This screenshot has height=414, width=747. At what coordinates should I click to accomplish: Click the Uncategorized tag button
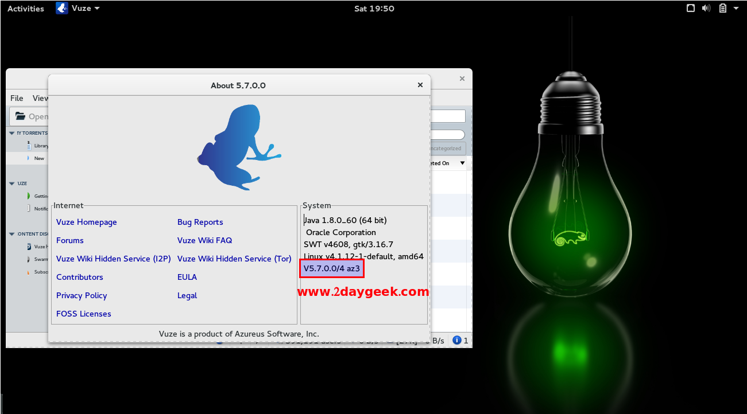click(x=448, y=149)
